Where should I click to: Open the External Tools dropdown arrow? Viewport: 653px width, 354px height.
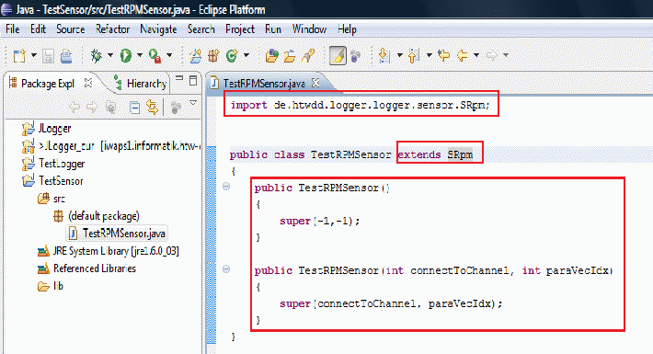pos(169,55)
